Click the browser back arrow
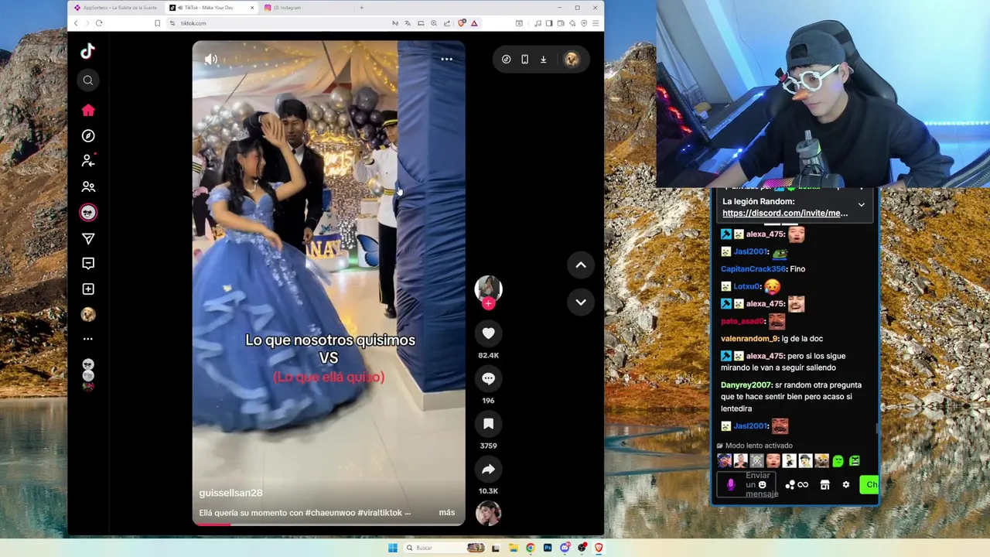 click(76, 23)
